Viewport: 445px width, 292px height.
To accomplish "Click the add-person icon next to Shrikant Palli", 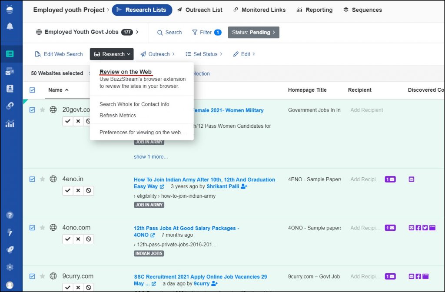I will (244, 186).
